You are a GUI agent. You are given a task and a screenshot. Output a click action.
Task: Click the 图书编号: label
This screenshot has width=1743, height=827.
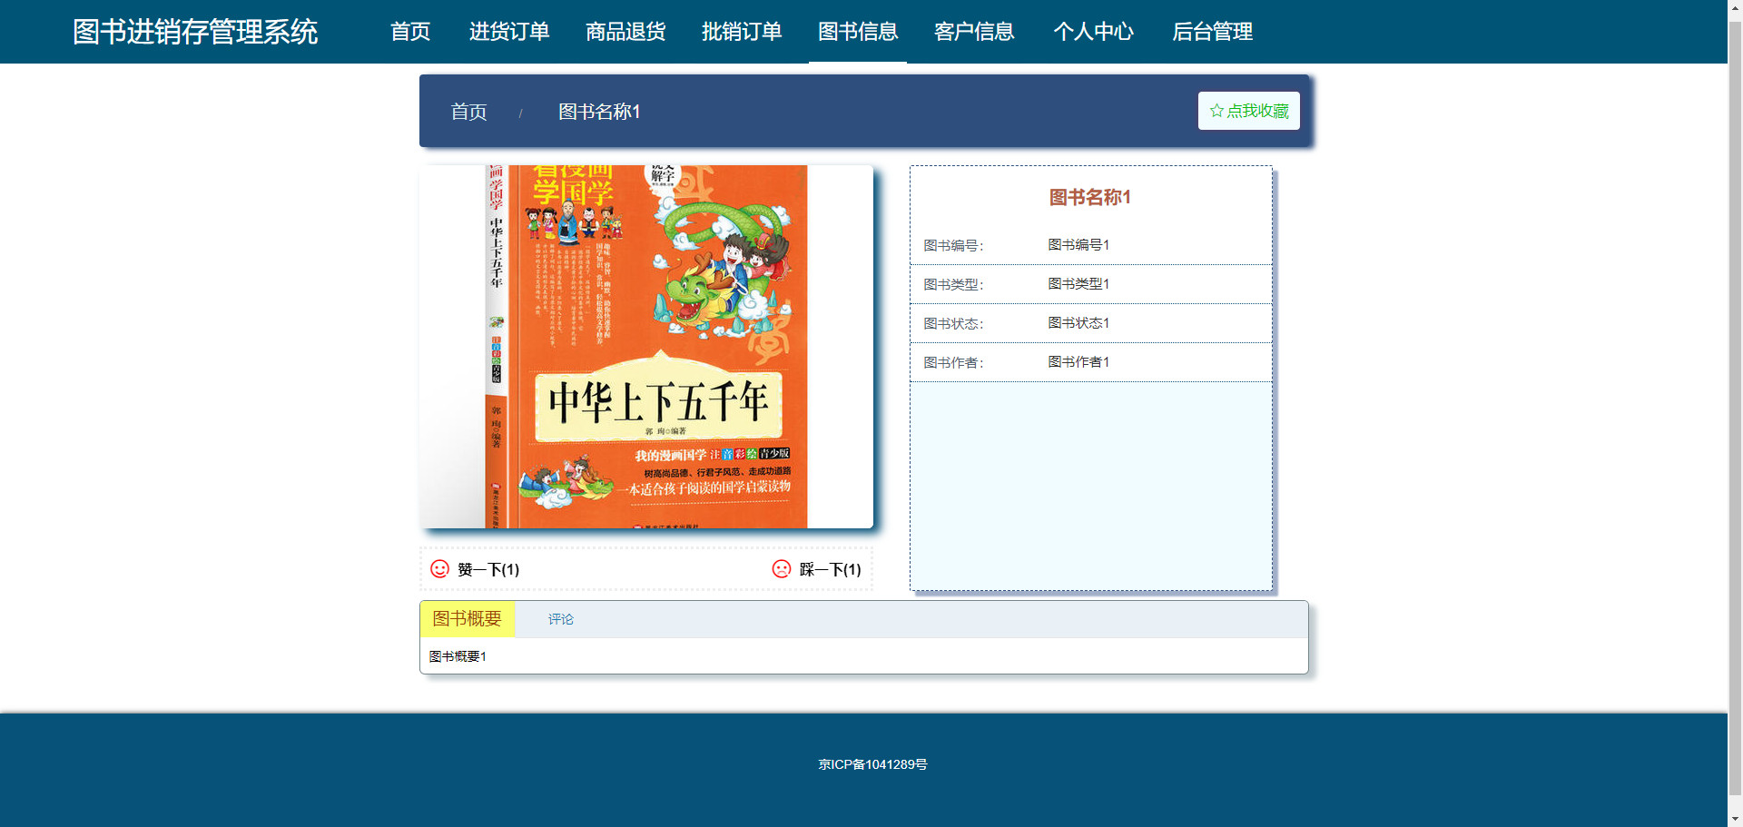pos(953,246)
